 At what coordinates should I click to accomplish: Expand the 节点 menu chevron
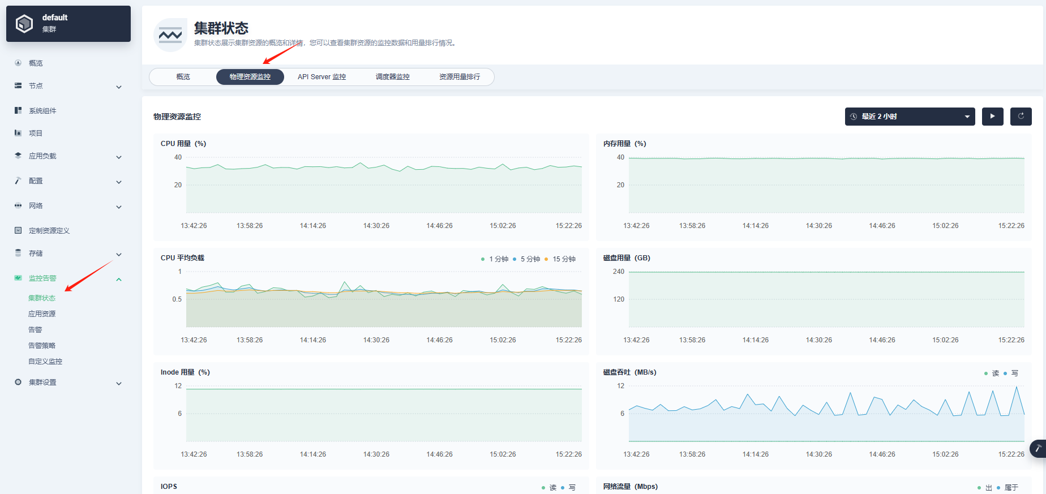(x=119, y=87)
